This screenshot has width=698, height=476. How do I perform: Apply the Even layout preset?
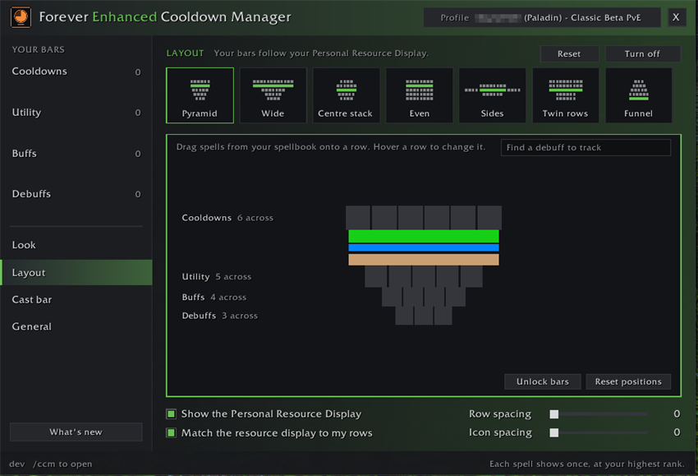[420, 95]
